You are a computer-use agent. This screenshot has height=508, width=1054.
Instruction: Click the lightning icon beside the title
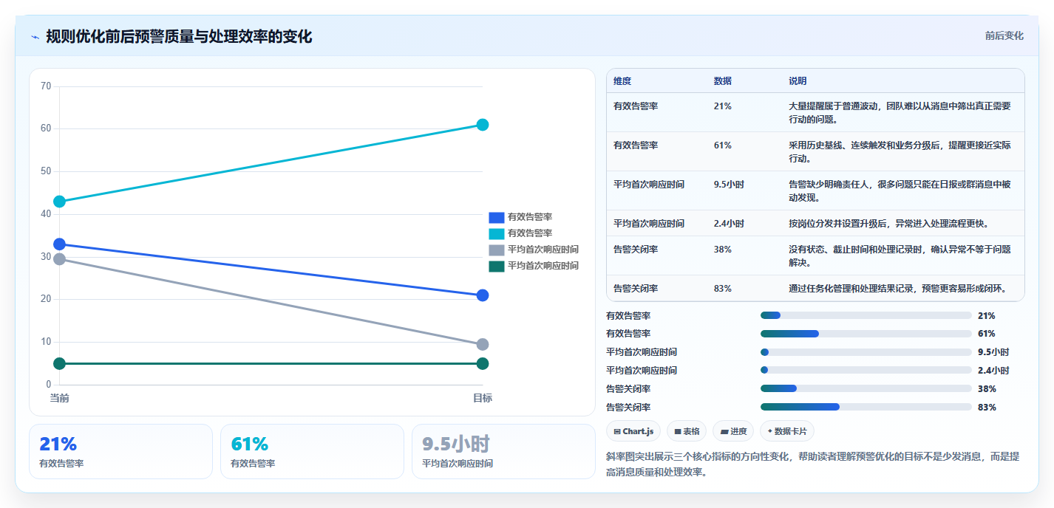pyautogui.click(x=35, y=36)
